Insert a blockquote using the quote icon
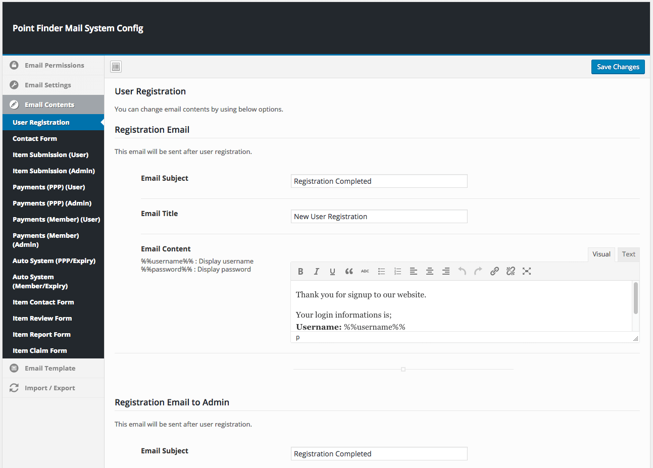This screenshot has width=653, height=468. click(x=349, y=272)
